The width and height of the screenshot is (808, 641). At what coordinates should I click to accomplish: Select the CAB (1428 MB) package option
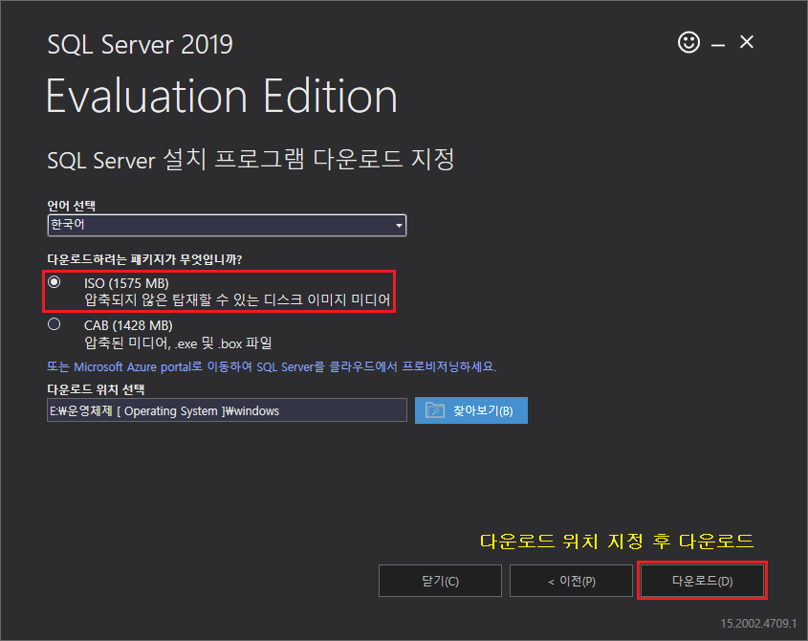click(x=55, y=324)
